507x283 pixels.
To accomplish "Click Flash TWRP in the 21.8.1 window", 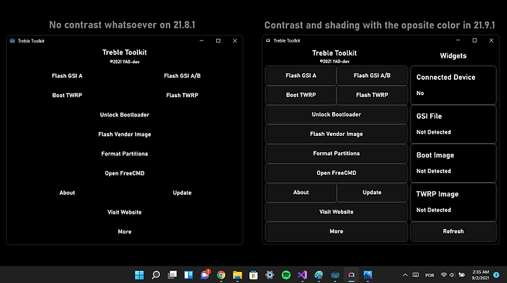I will [x=182, y=95].
